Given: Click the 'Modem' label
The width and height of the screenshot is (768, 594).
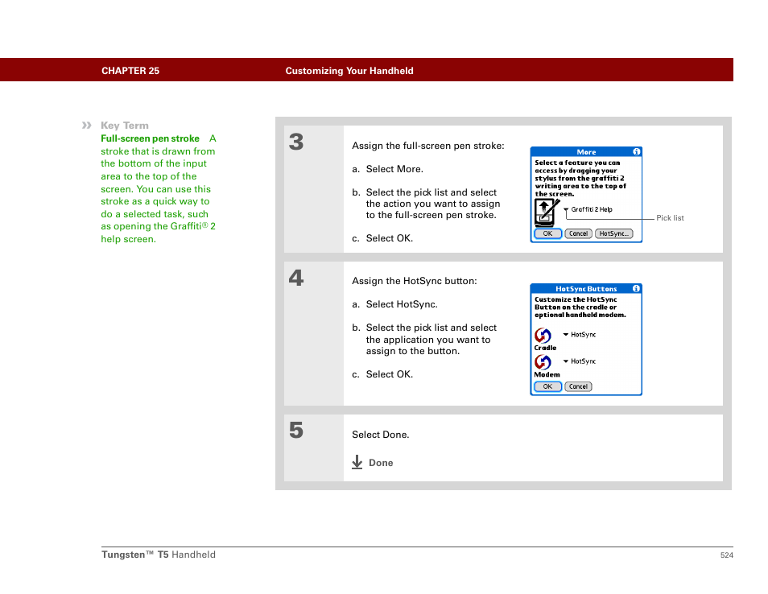Looking at the screenshot, I should [x=547, y=374].
